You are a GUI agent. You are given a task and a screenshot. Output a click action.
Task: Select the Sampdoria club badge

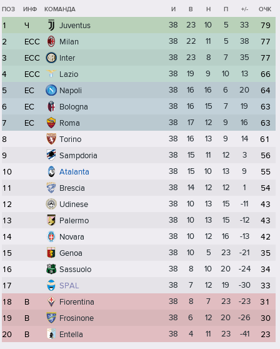pyautogui.click(x=51, y=155)
